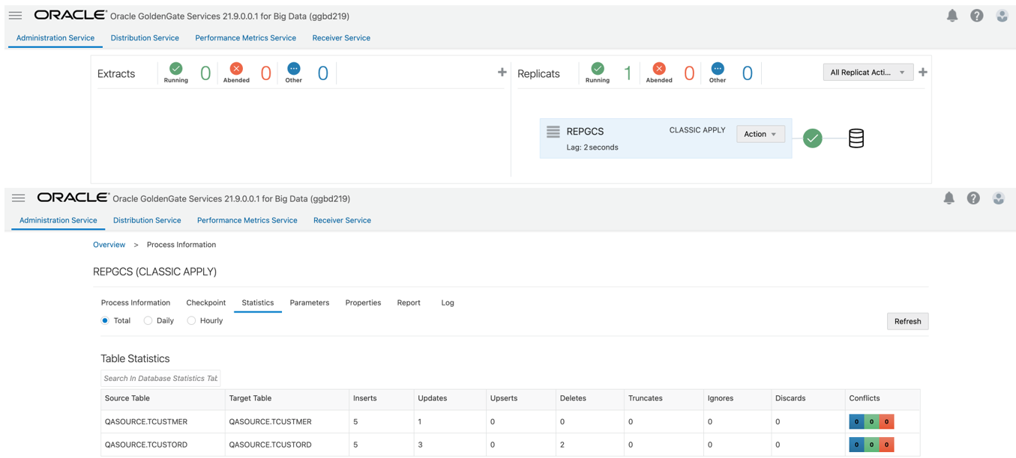
Task: Open hamburger menu in upper overview window
Action: coord(15,15)
